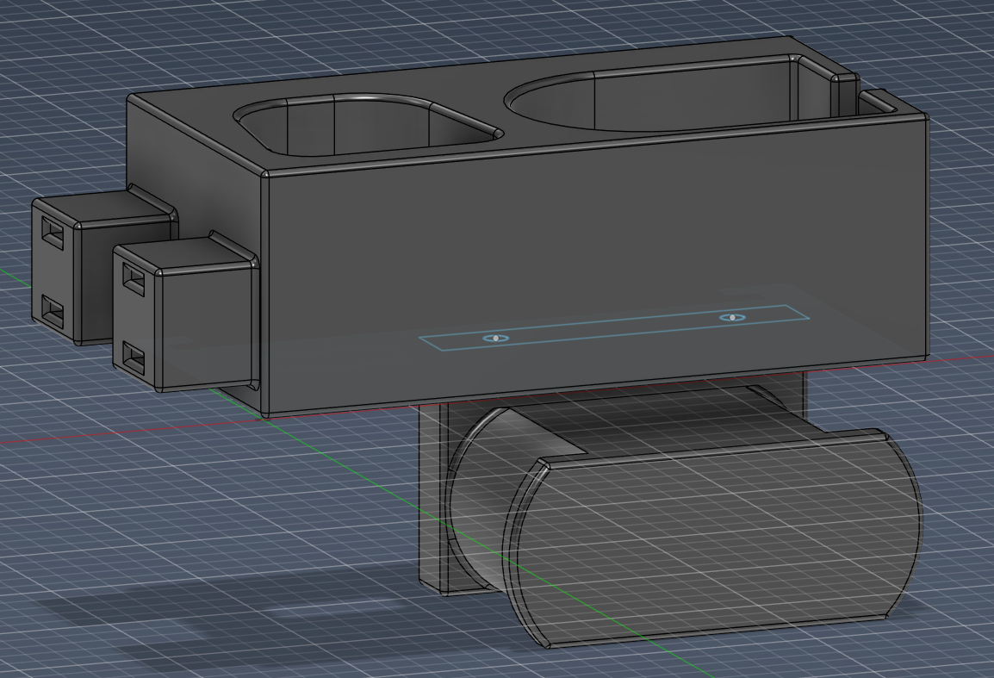Select the farther square connector block's top face
This screenshot has height=678, width=994.
tap(102, 210)
